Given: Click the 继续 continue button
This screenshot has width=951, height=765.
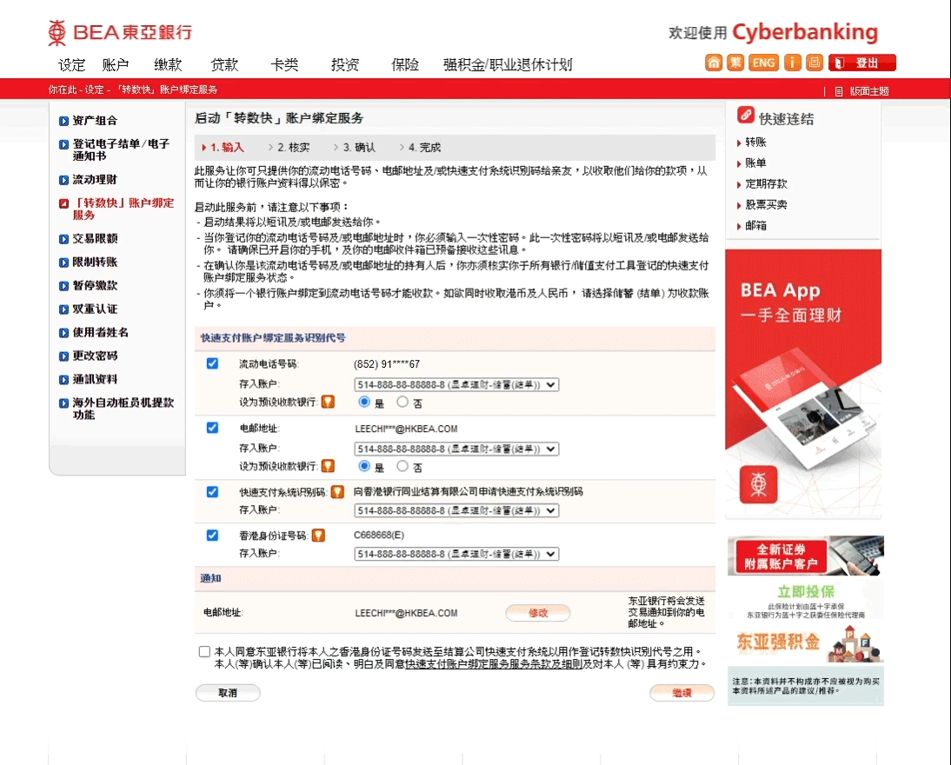Looking at the screenshot, I should pos(682,693).
